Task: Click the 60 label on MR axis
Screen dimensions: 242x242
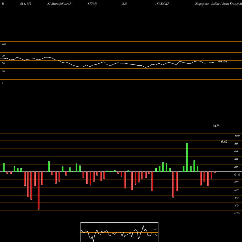Action: click(x=236, y=151)
